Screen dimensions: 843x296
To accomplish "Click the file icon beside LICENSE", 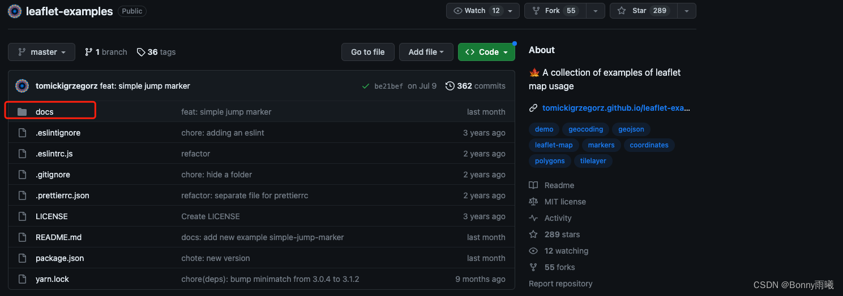I will 22,216.
